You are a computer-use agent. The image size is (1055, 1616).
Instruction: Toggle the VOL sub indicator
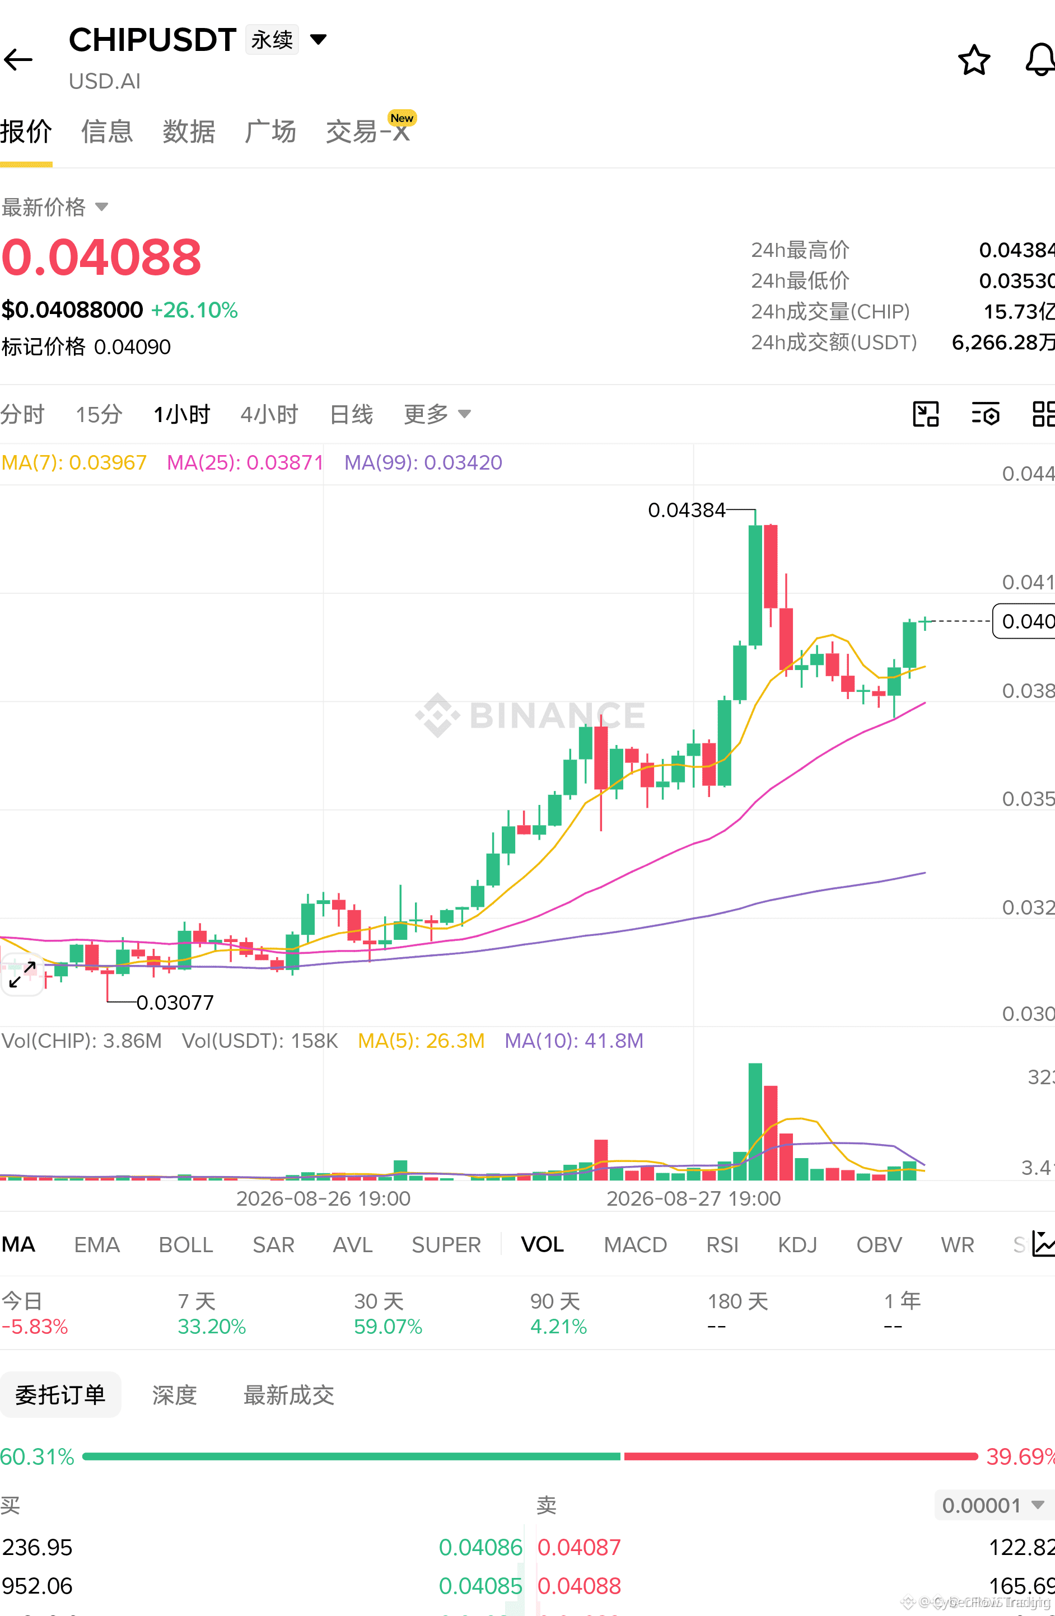543,1244
